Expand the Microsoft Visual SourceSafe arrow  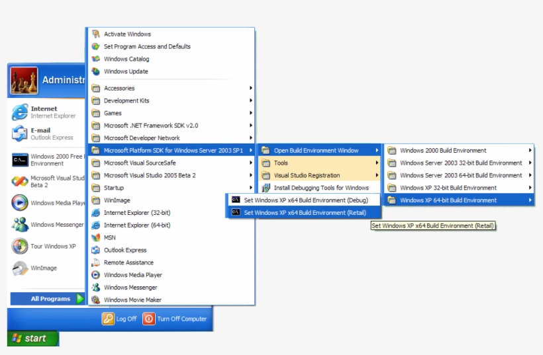tap(251, 163)
